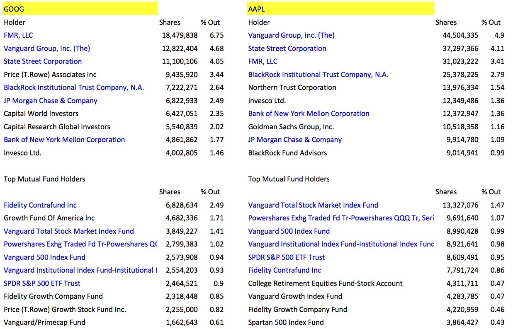
Task: Select the Vanguard/Primecap Fund name
Action: 44,322
